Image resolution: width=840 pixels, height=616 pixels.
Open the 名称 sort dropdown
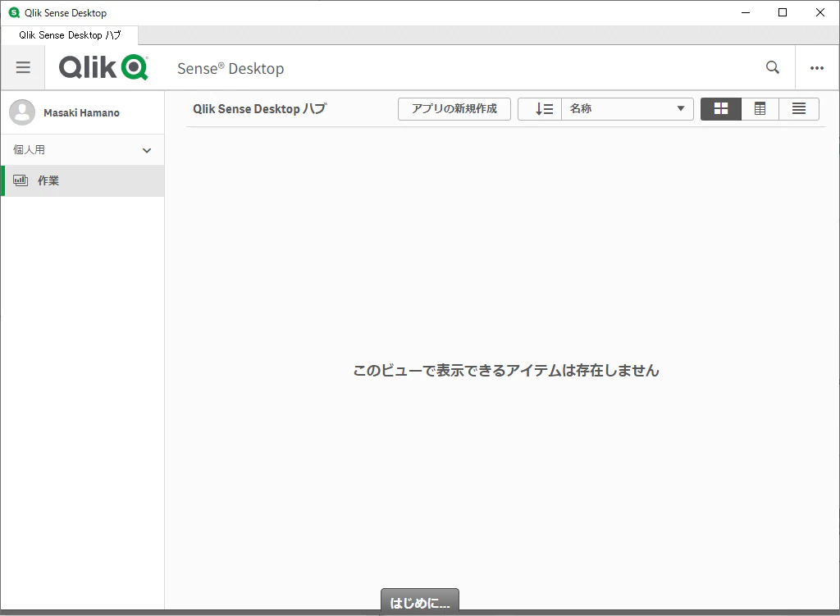[628, 109]
